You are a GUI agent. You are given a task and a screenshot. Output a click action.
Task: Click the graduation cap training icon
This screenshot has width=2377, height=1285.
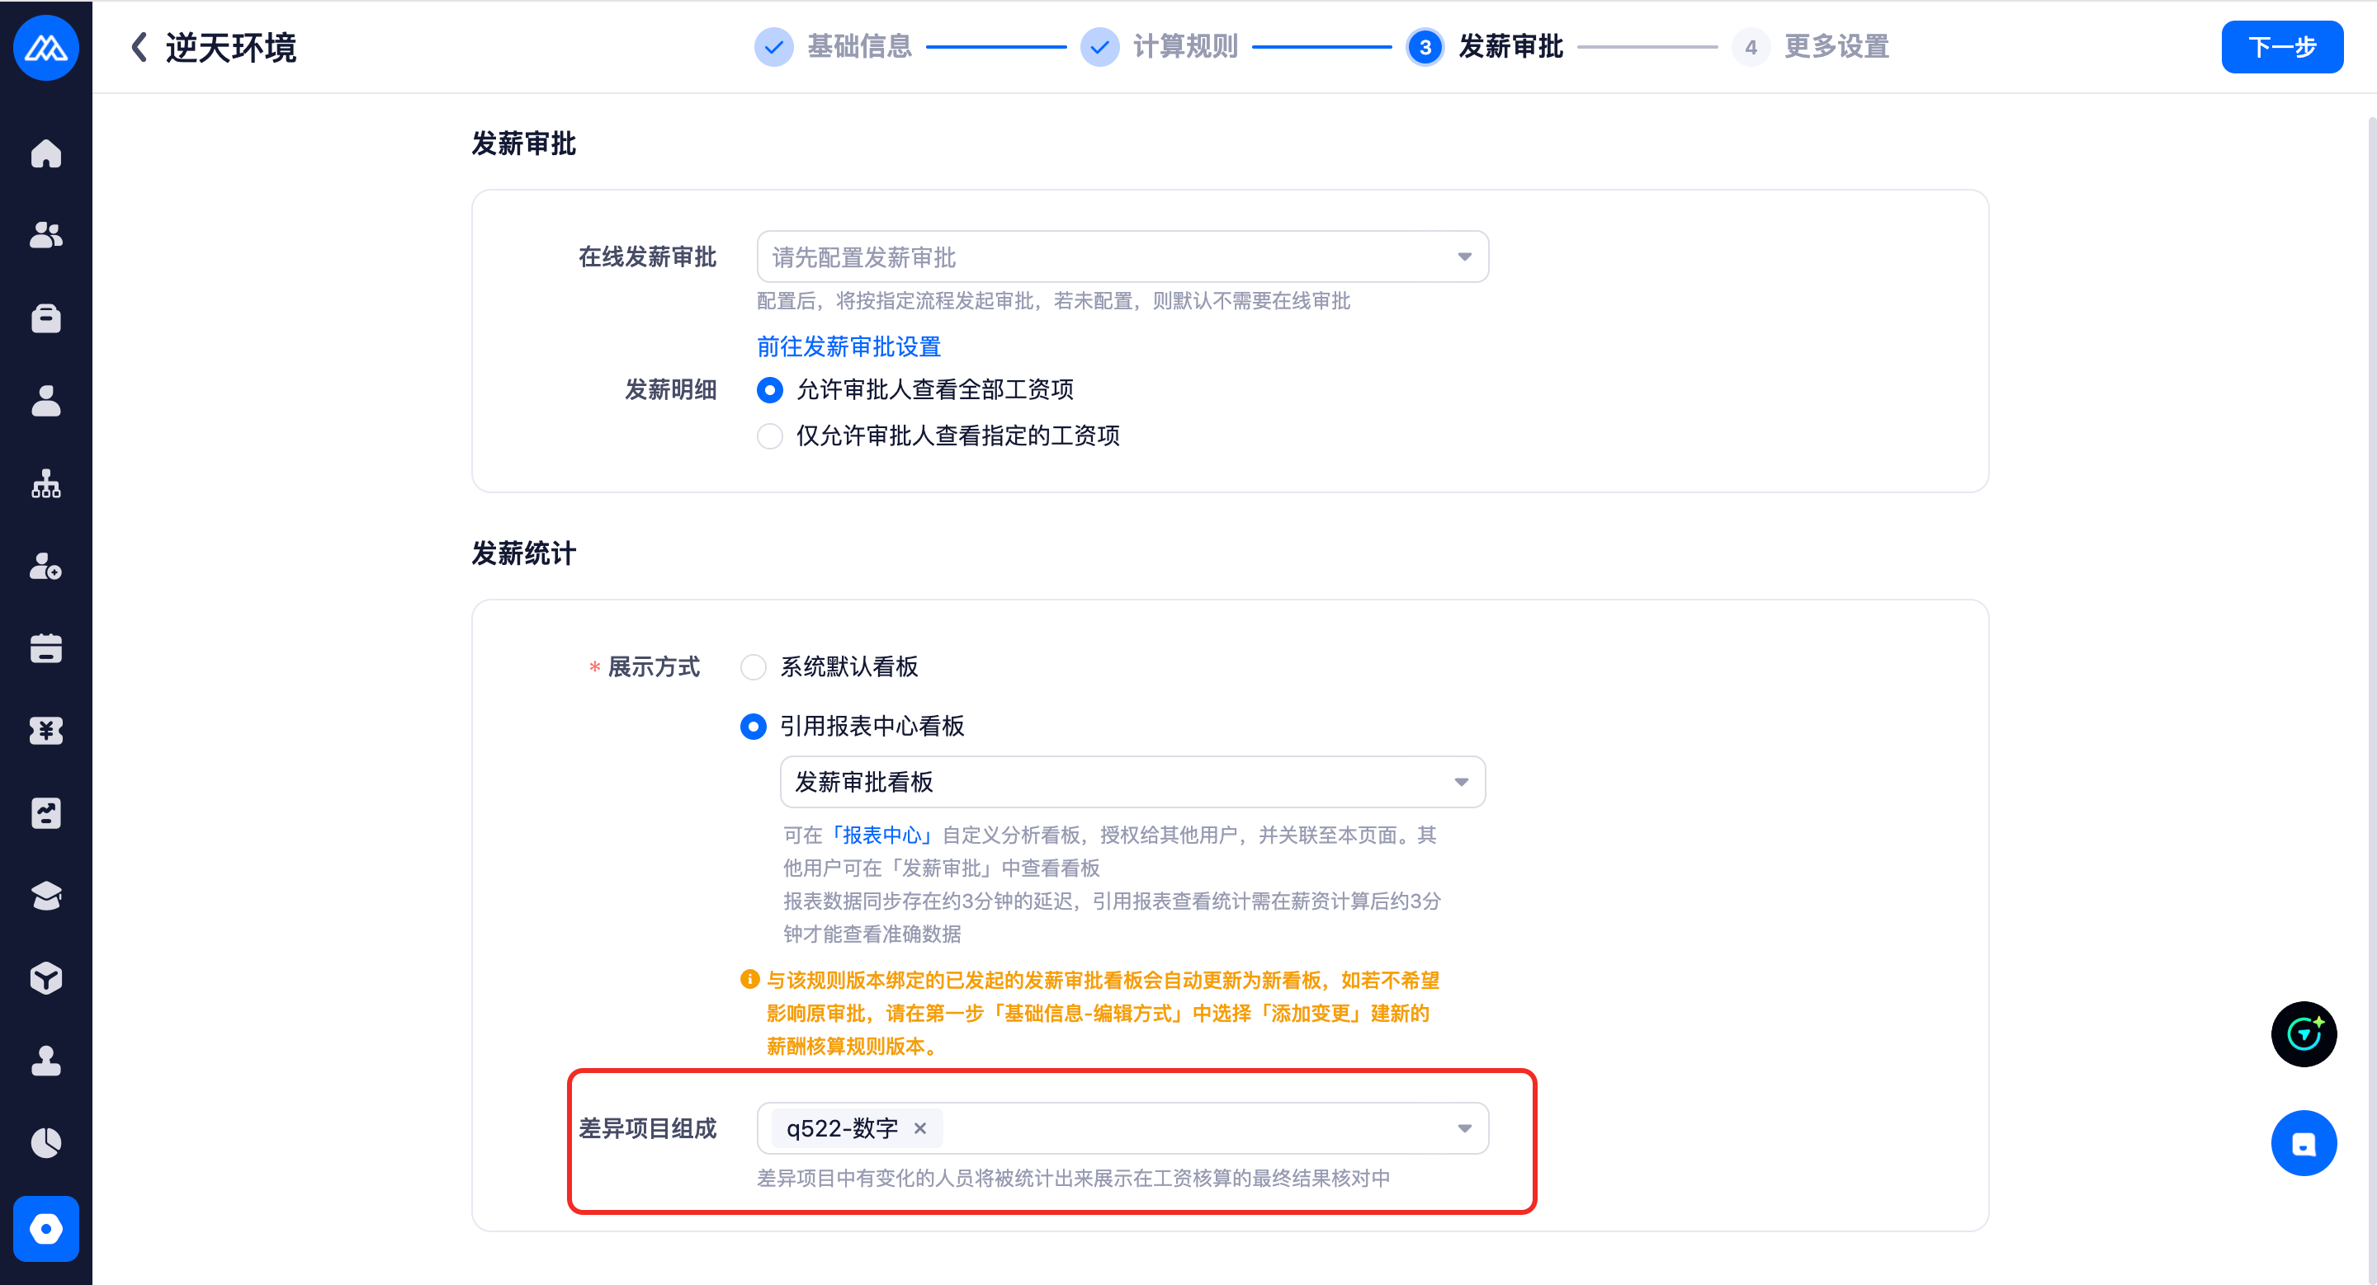click(x=45, y=896)
